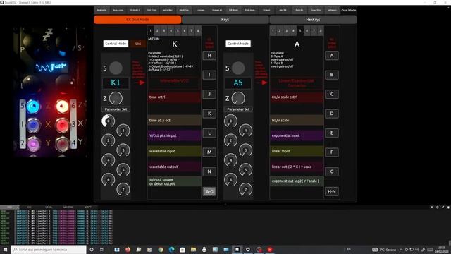Image resolution: width=451 pixels, height=254 pixels.
Task: Select algorithm H button
Action: click(209, 56)
